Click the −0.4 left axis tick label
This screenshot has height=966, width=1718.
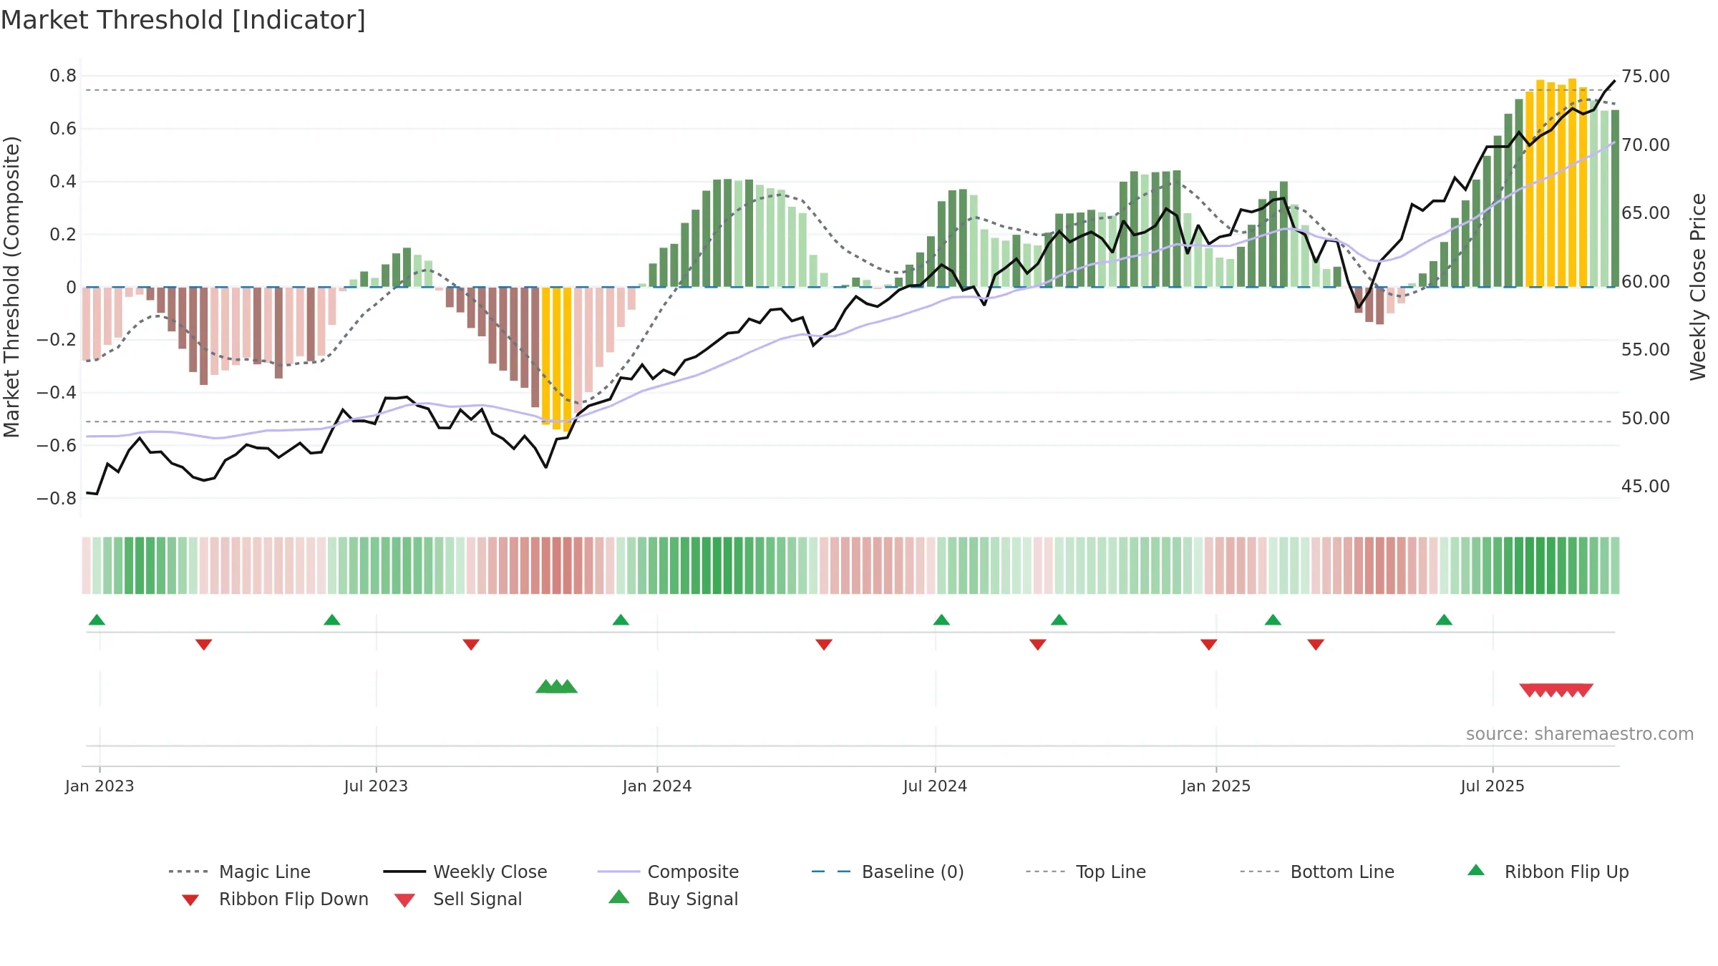(57, 393)
